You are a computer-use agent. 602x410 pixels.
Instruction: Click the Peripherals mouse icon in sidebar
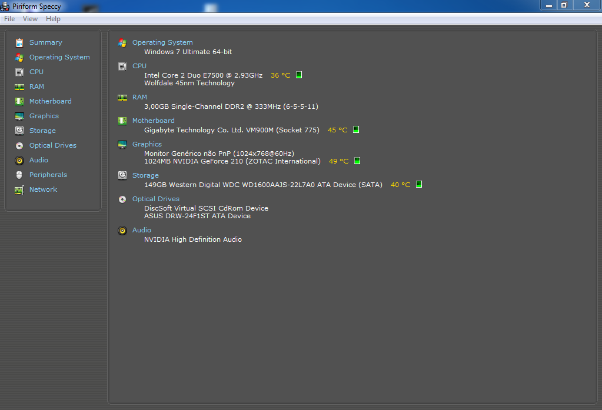[19, 175]
